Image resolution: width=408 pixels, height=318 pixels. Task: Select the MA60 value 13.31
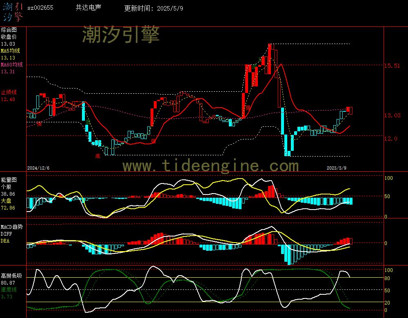(8, 71)
